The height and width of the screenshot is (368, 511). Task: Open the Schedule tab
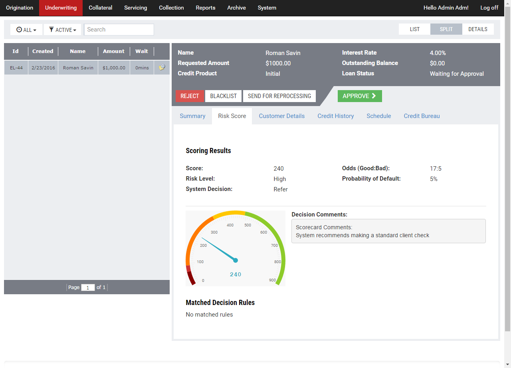(379, 116)
